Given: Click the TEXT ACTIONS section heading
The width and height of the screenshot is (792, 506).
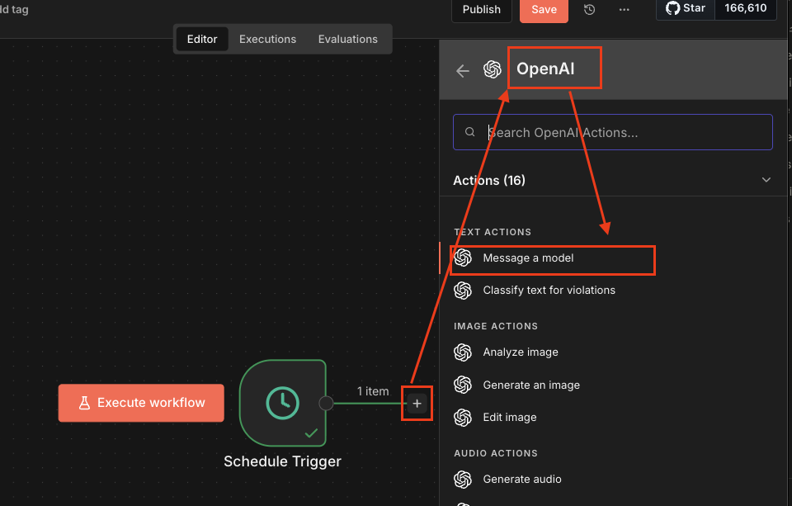Looking at the screenshot, I should point(493,232).
